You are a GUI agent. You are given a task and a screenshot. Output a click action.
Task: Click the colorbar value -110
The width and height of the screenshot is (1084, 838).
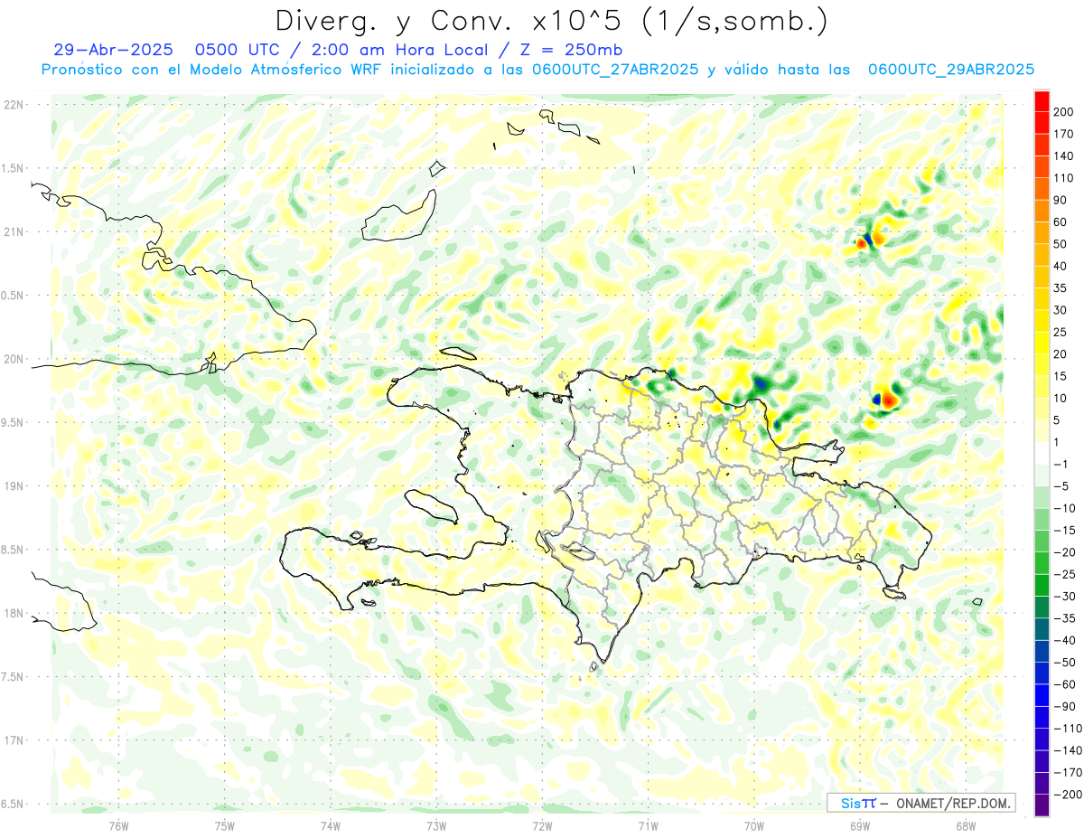[1069, 729]
